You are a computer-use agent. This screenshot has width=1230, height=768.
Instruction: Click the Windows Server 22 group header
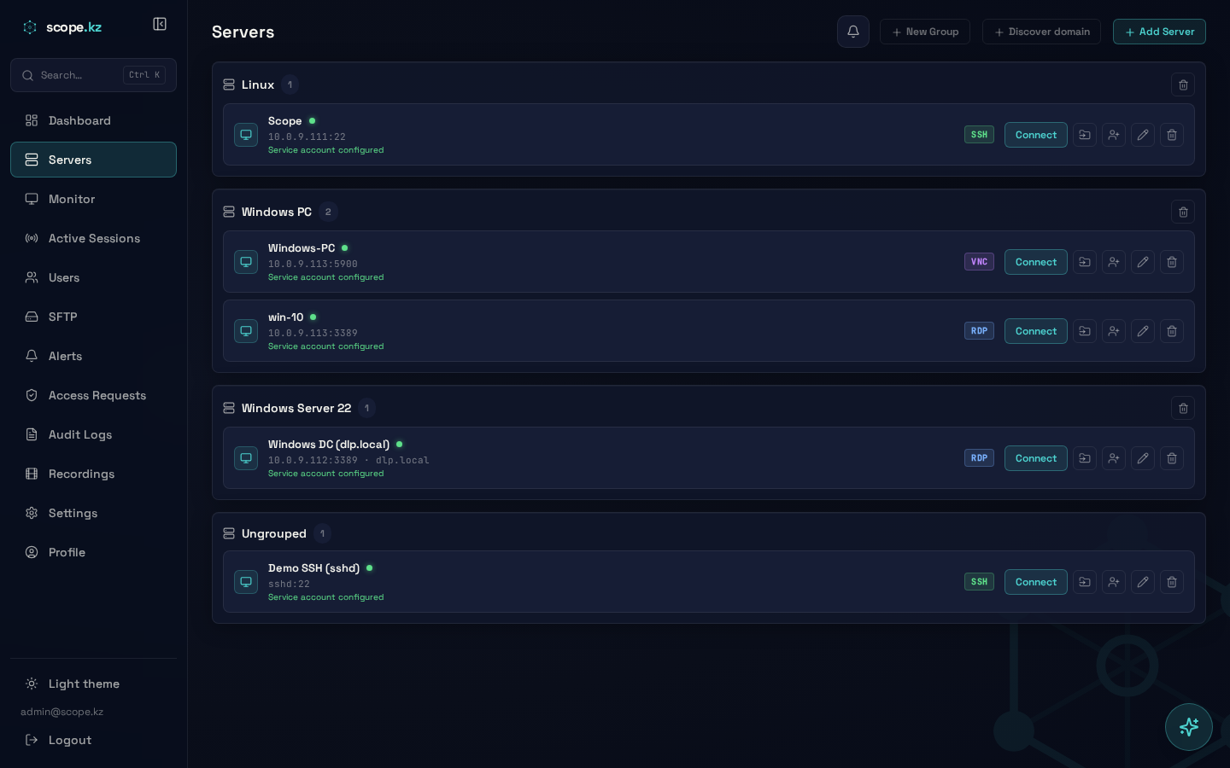click(296, 408)
